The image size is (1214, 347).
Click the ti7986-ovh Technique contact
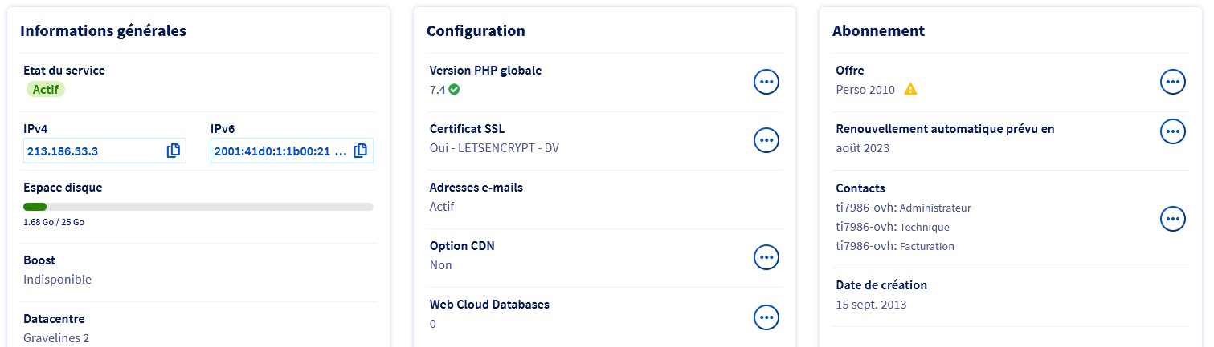tap(892, 227)
